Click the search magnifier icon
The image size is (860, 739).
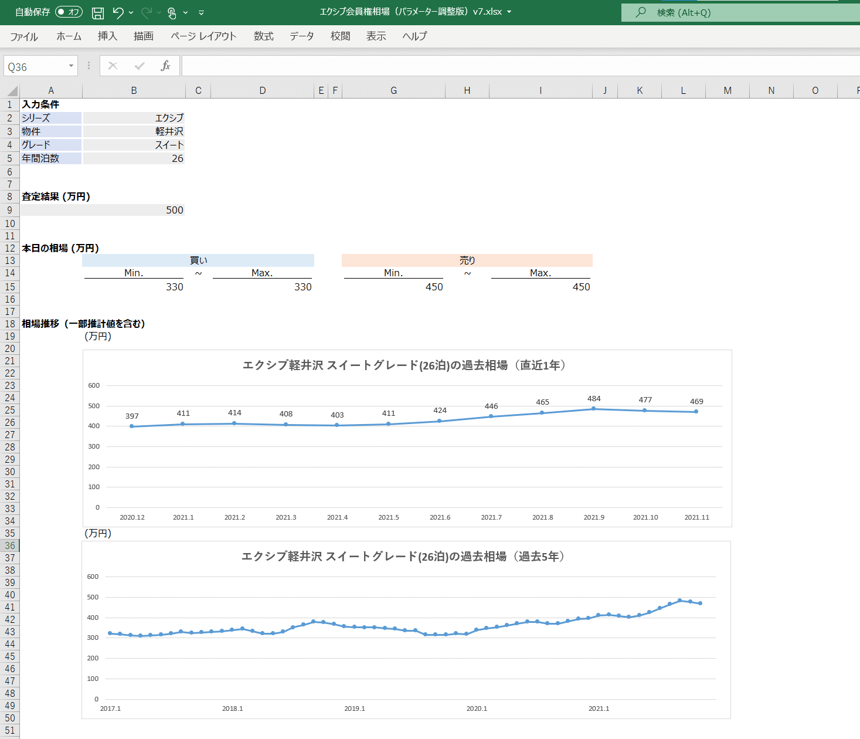pos(641,12)
